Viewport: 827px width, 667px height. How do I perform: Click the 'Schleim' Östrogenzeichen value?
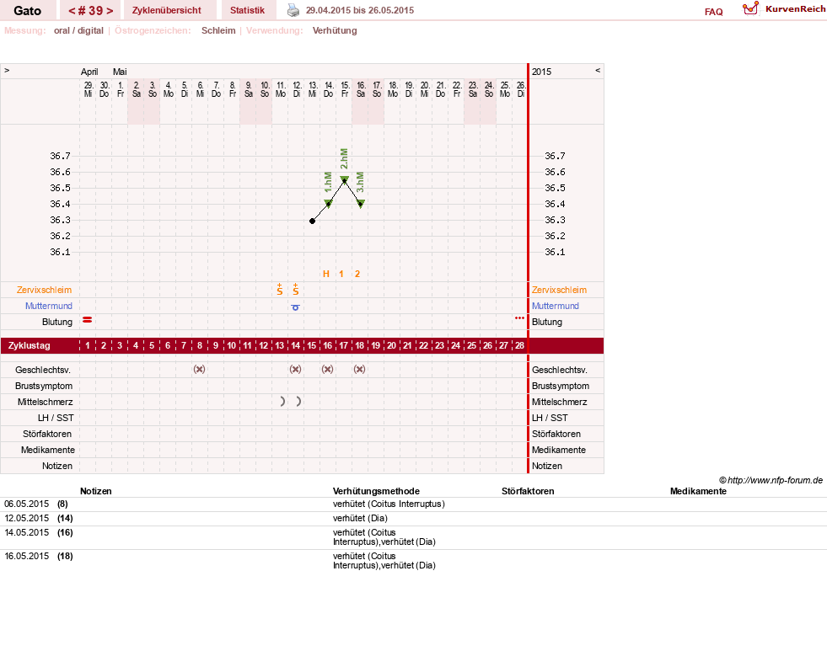coord(218,30)
